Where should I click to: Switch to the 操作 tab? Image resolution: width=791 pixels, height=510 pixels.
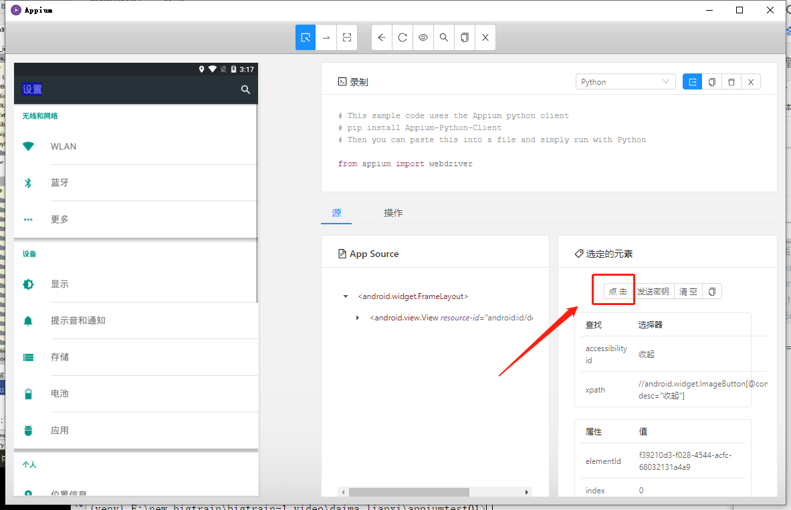[393, 213]
